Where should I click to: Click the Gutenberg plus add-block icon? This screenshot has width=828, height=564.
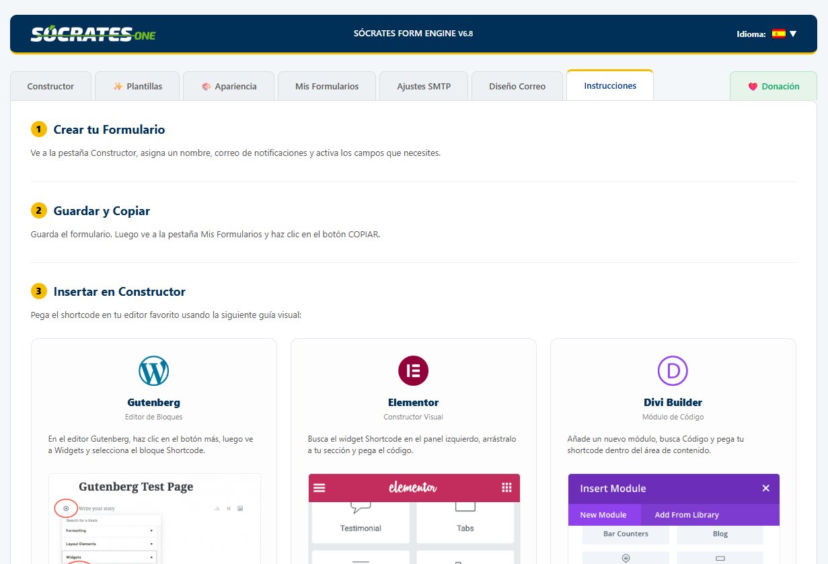(x=66, y=508)
